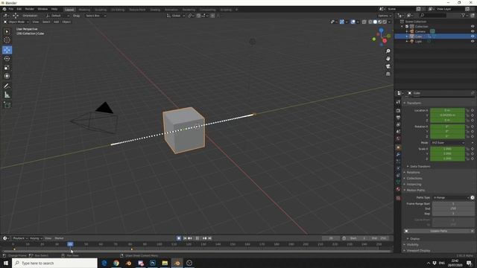Select the Measure tool

click(x=7, y=95)
